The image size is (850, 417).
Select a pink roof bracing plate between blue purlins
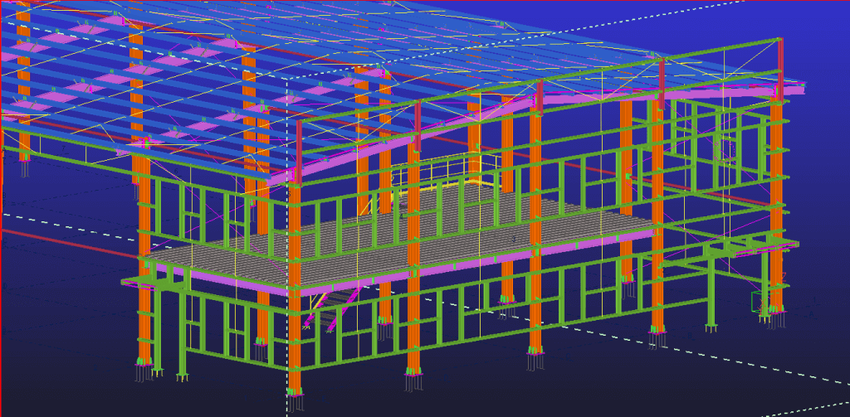170,62
